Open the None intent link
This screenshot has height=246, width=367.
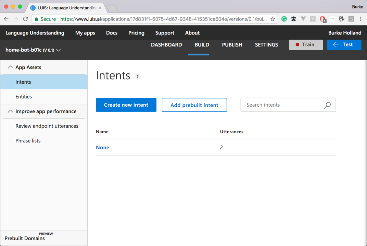pyautogui.click(x=103, y=148)
